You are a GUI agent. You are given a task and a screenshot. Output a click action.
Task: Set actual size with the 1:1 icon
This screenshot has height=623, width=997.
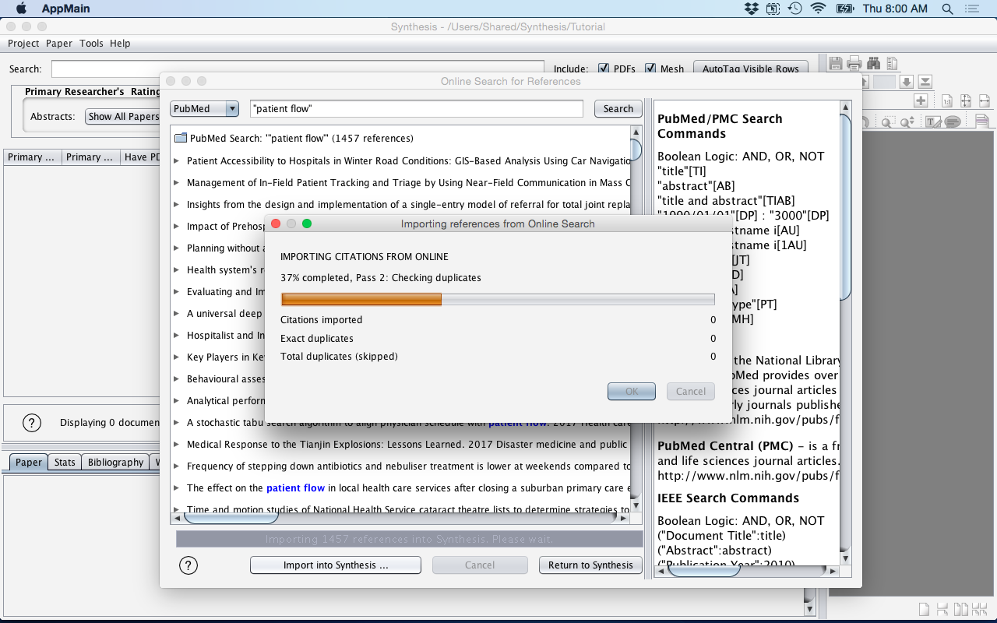[x=947, y=100]
